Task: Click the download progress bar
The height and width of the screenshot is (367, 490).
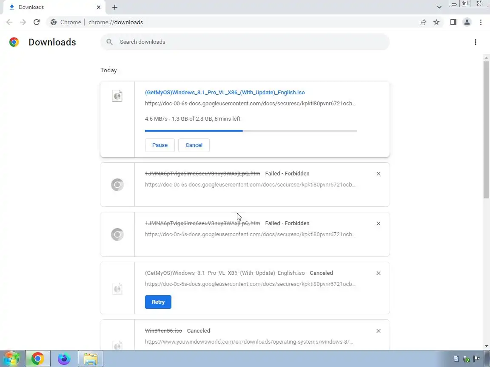Action: click(x=251, y=131)
